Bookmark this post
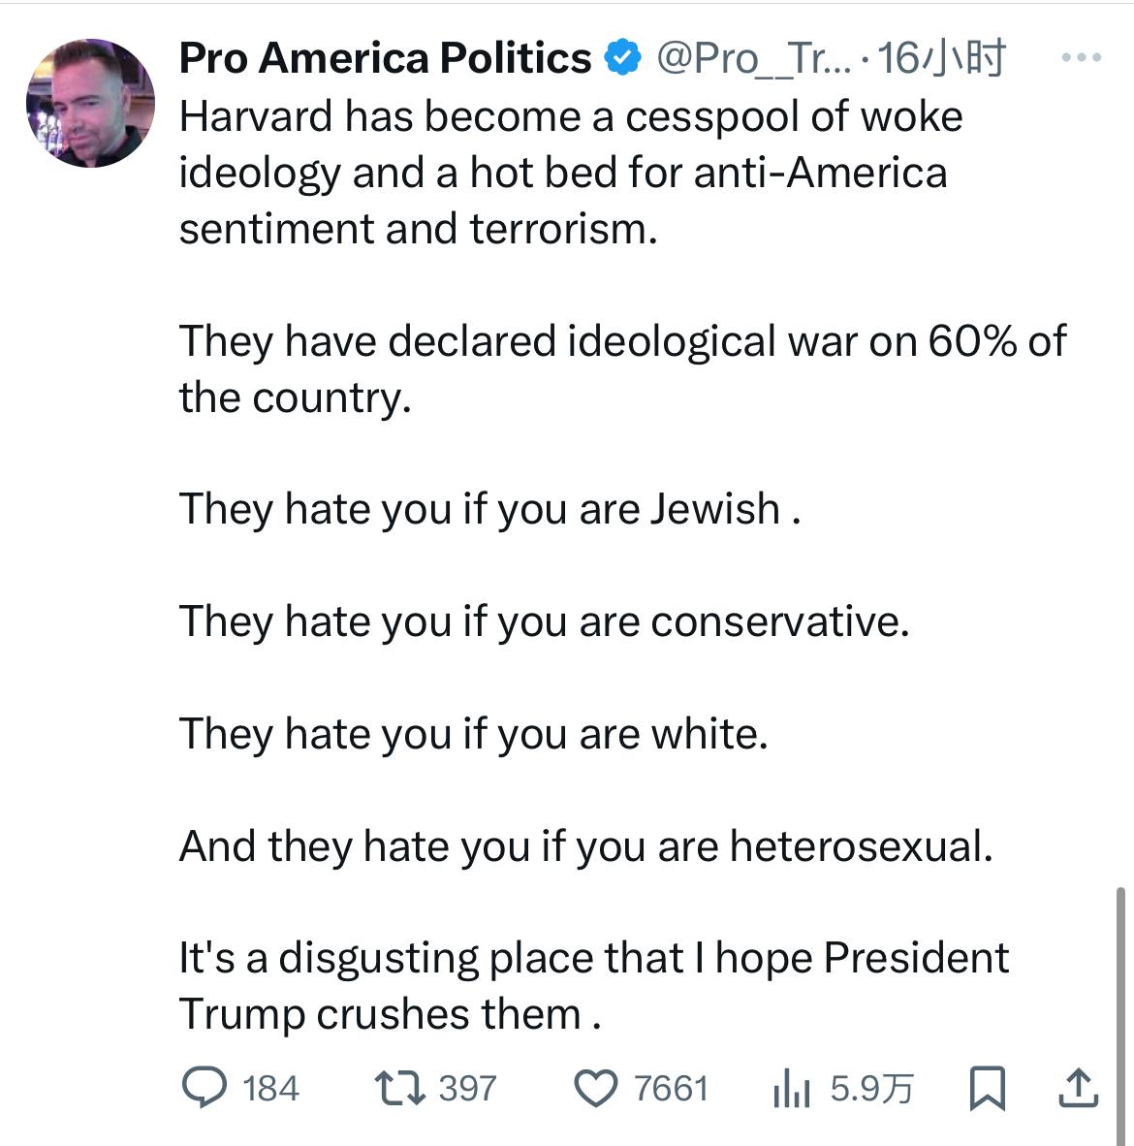 [988, 1088]
